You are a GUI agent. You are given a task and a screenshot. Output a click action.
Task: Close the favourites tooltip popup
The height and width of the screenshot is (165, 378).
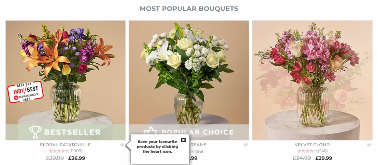tap(183, 140)
